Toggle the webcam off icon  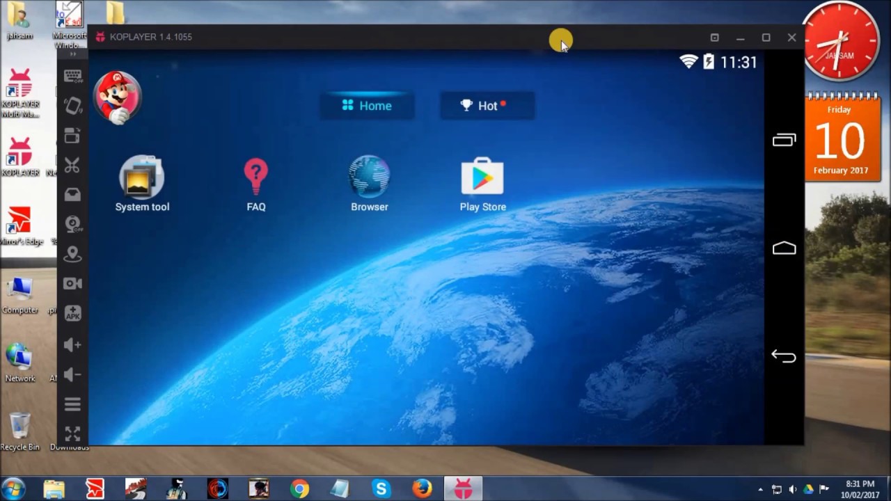[72, 224]
